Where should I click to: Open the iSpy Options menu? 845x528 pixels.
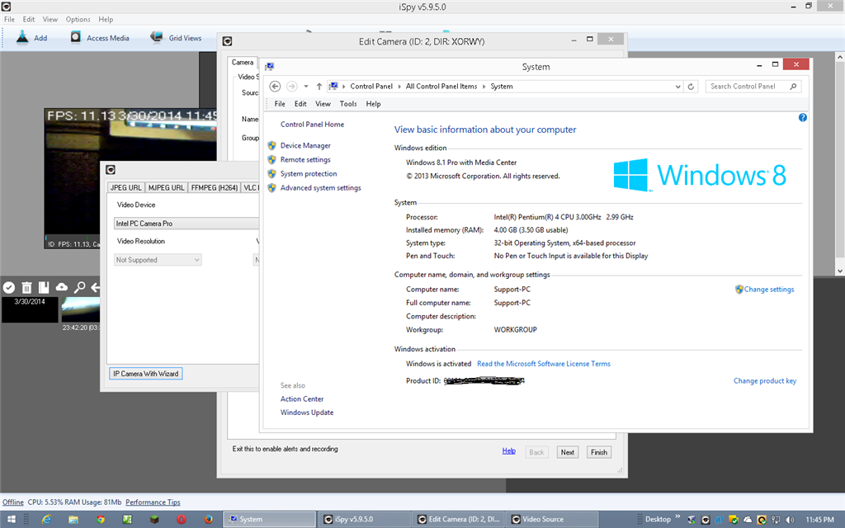(78, 20)
